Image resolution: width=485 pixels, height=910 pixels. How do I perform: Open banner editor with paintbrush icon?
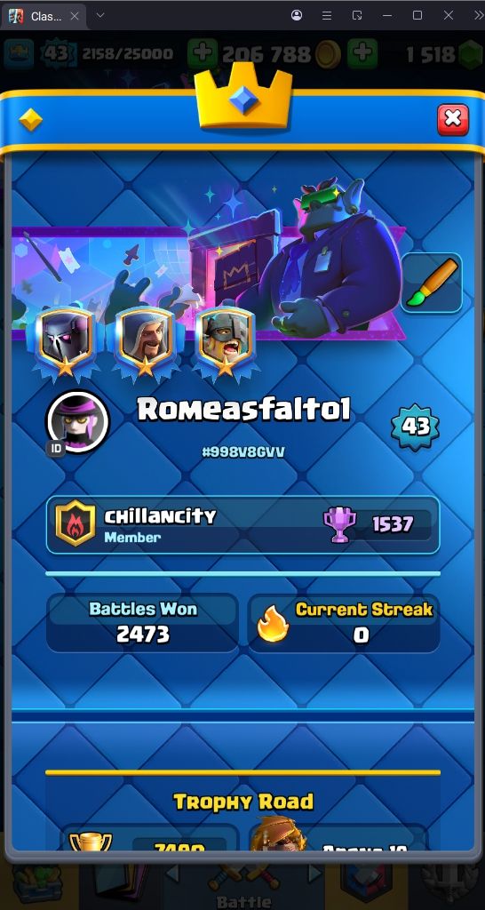click(432, 283)
